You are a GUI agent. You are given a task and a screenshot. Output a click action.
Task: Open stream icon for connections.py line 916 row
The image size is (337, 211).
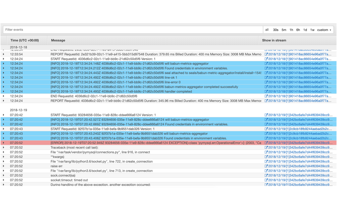(266, 152)
